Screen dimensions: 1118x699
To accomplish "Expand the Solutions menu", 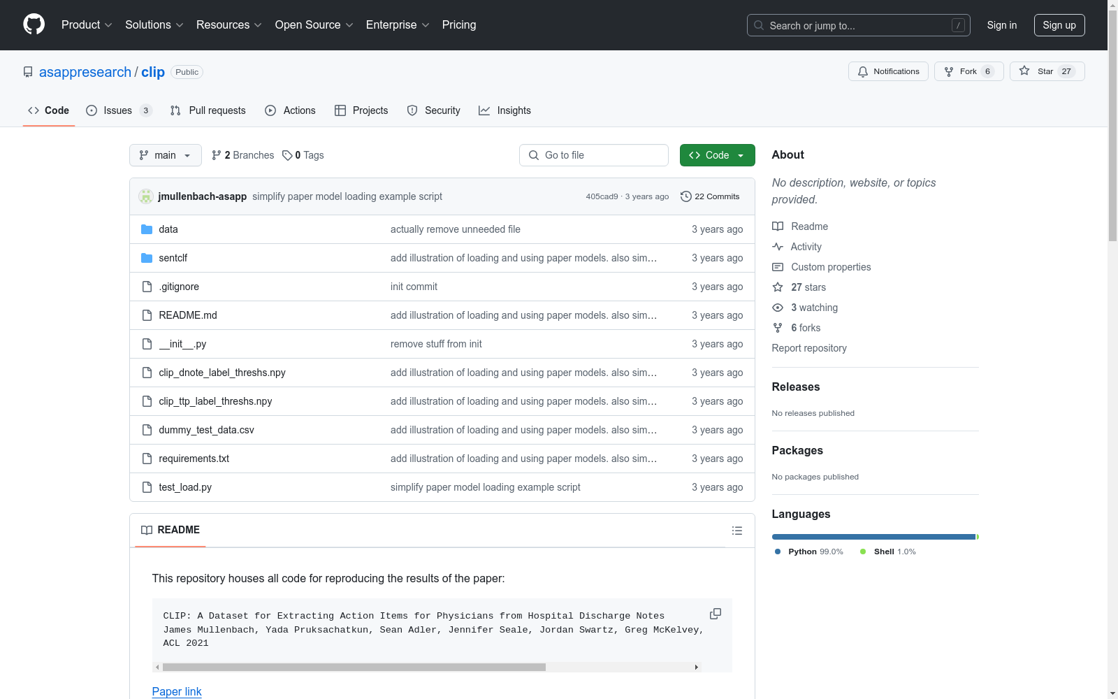I will coord(154,25).
